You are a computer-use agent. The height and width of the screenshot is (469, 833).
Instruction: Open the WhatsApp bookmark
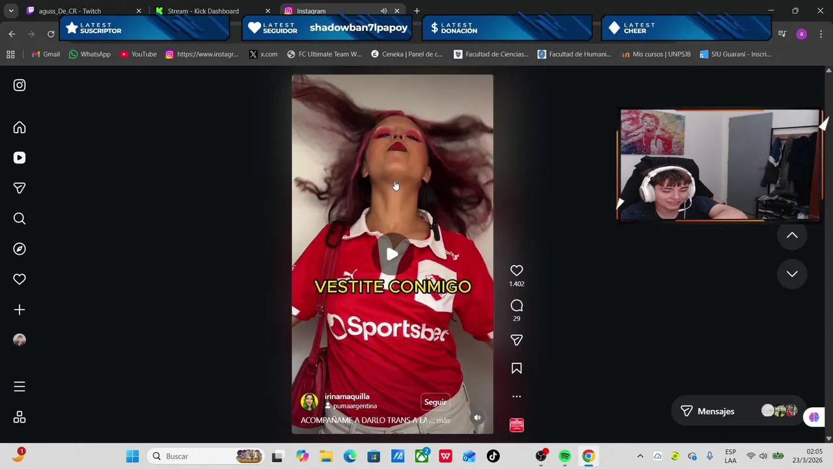[90, 54]
